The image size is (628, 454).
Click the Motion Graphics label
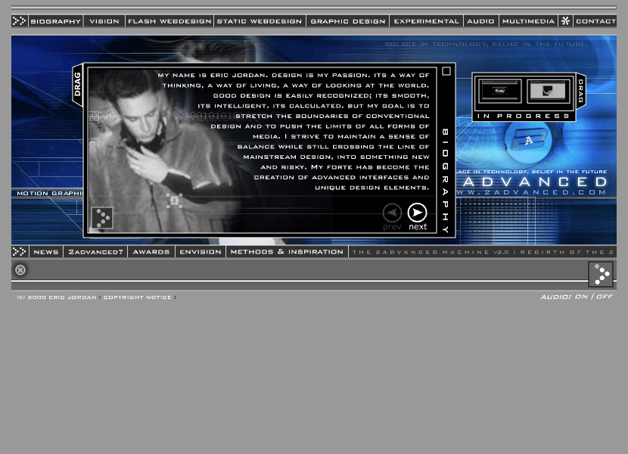[x=49, y=193]
